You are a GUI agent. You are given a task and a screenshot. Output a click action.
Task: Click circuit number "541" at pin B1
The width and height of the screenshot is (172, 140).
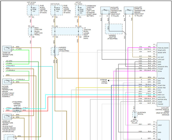(x=141, y=77)
